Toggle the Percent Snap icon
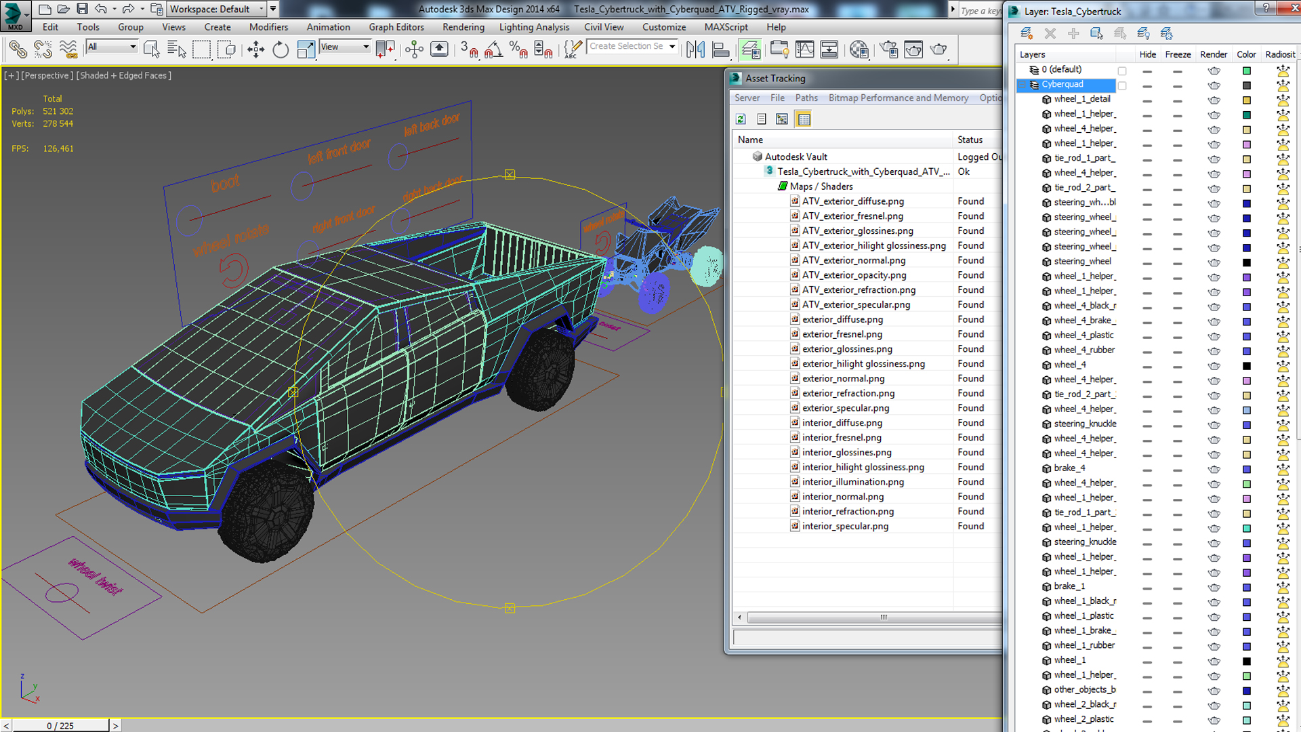1301x732 pixels. point(518,49)
